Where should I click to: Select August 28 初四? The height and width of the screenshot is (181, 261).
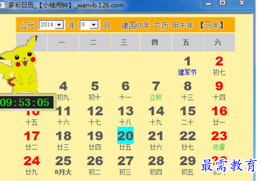tap(156, 166)
